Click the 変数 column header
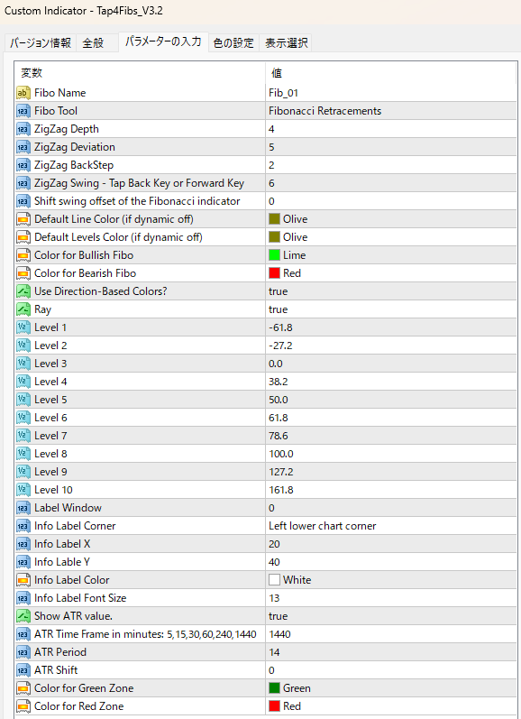This screenshot has width=521, height=719. pyautogui.click(x=32, y=73)
